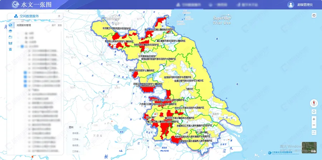Open the layers stack sidebar icon
The image size is (322, 160).
point(10,31)
